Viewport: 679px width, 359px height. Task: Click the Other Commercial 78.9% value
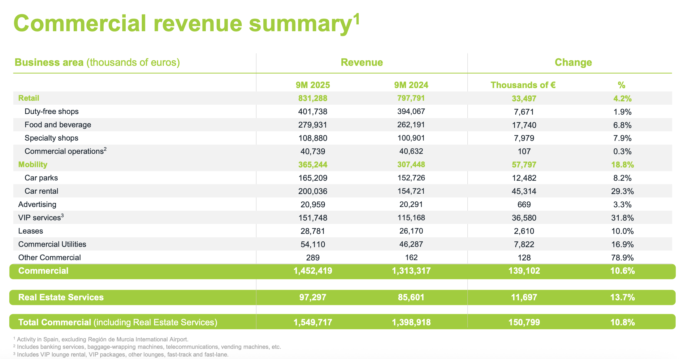622,258
